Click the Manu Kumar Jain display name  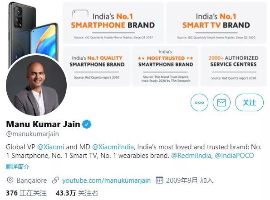click(43, 124)
